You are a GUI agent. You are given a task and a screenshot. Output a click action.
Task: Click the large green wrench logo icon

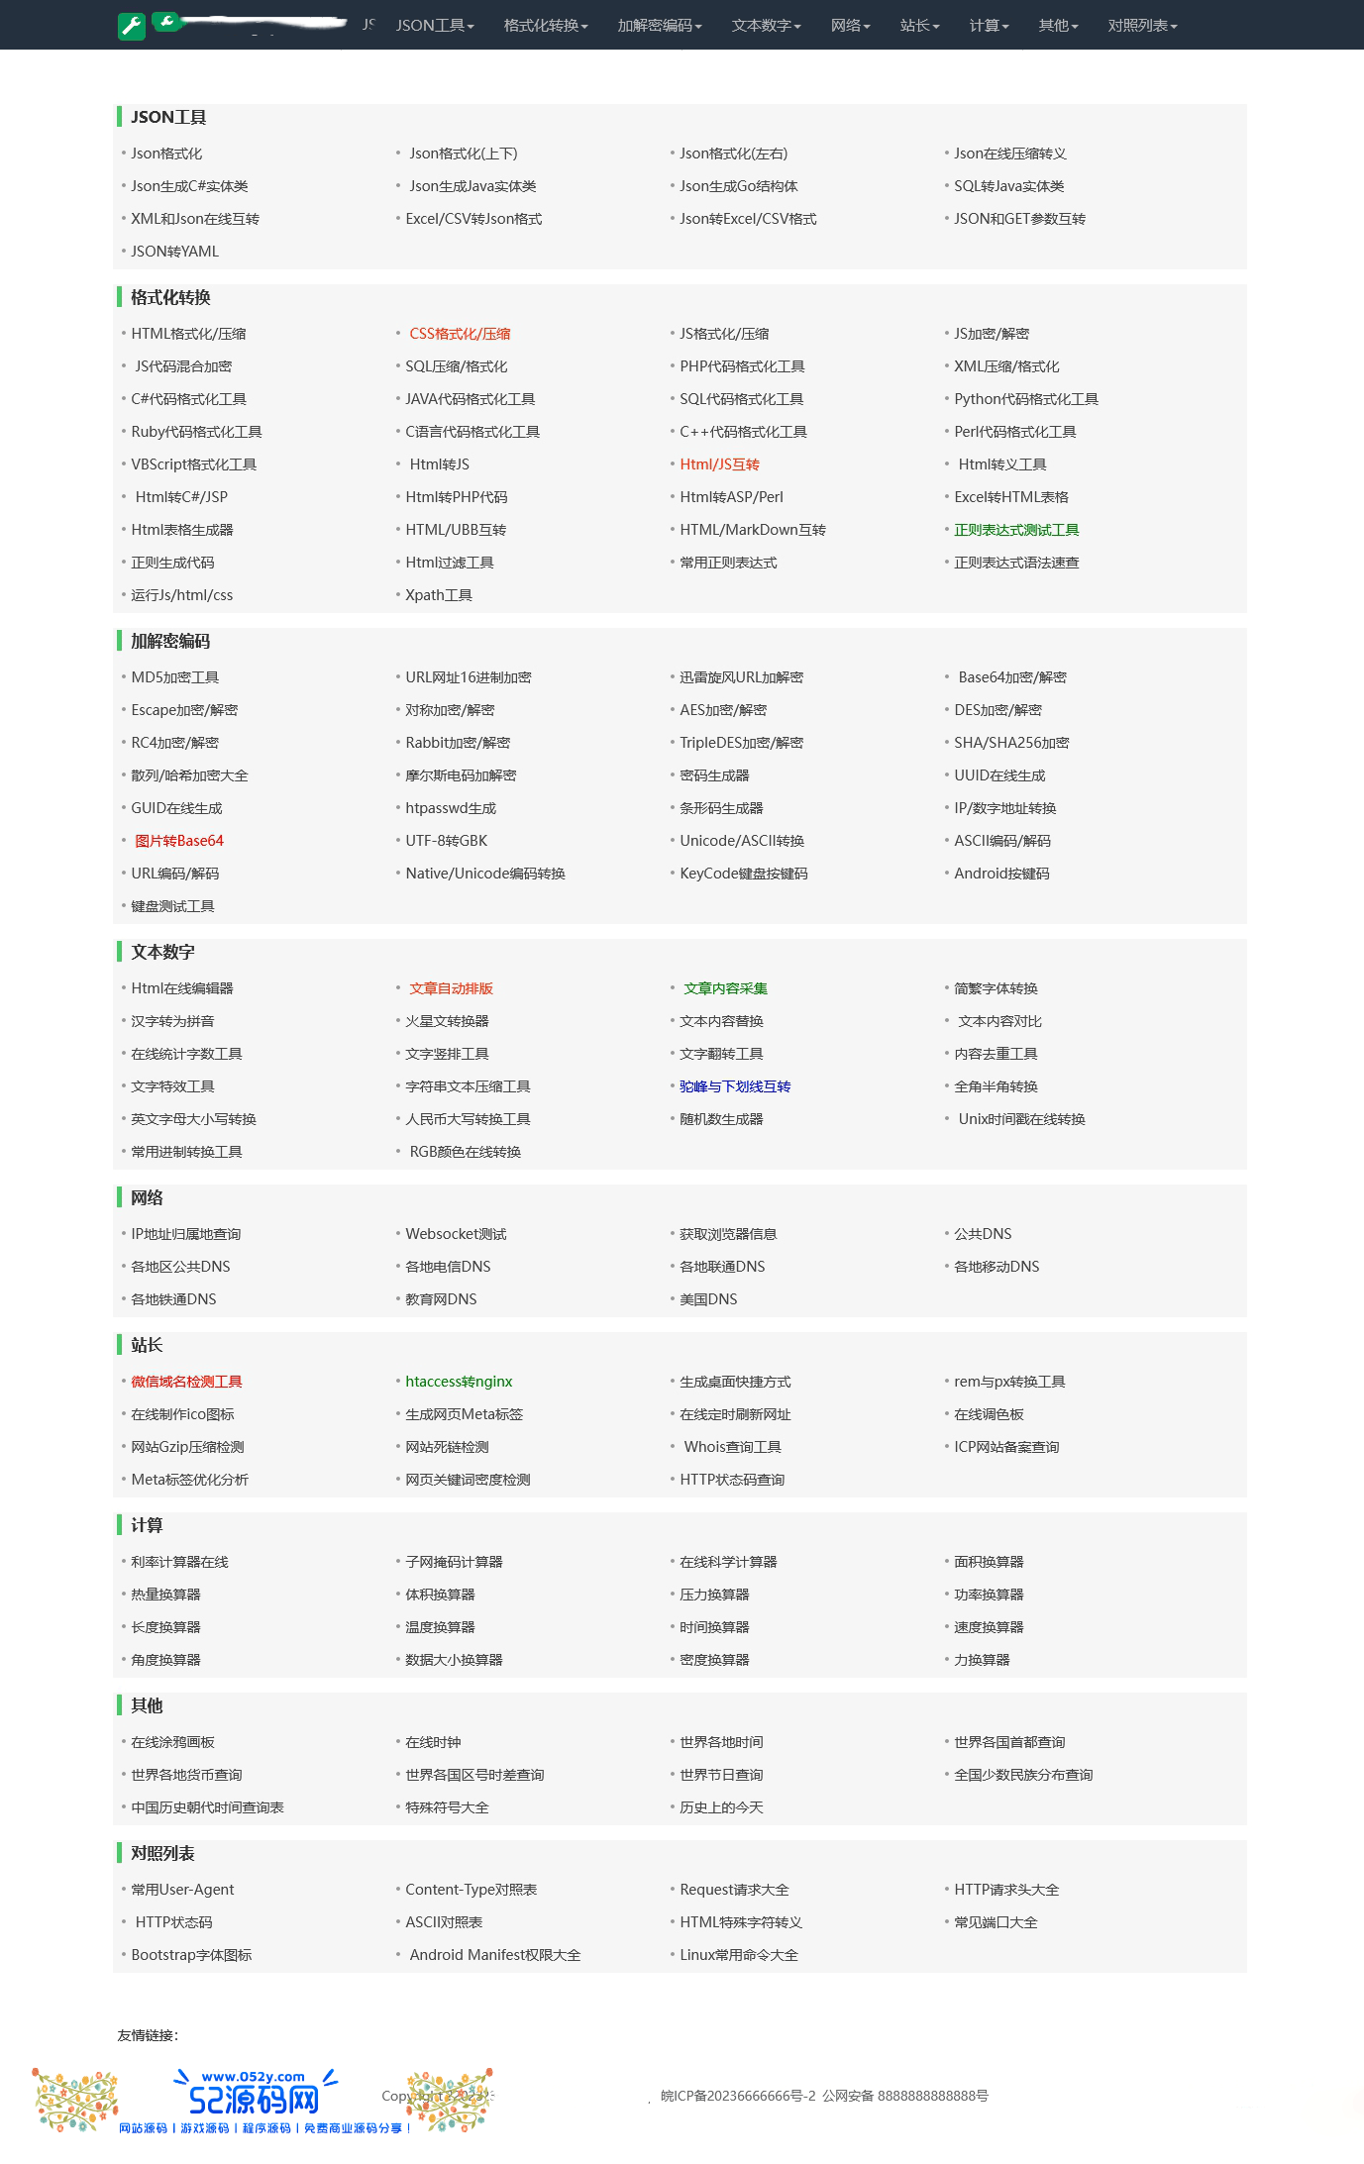pos(131,26)
